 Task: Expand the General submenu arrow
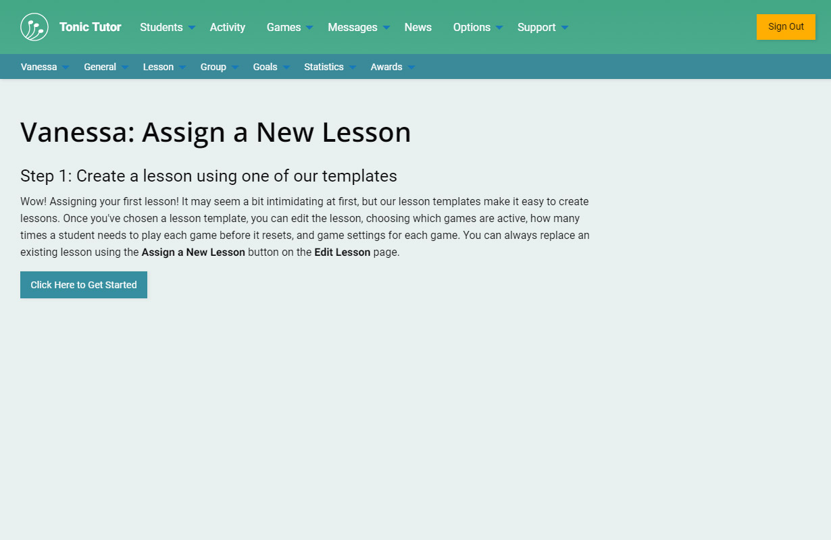125,67
